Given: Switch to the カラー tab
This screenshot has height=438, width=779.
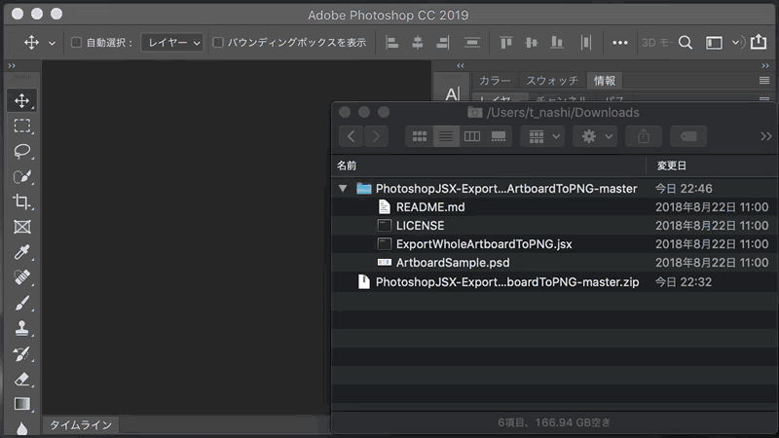Looking at the screenshot, I should [x=495, y=81].
